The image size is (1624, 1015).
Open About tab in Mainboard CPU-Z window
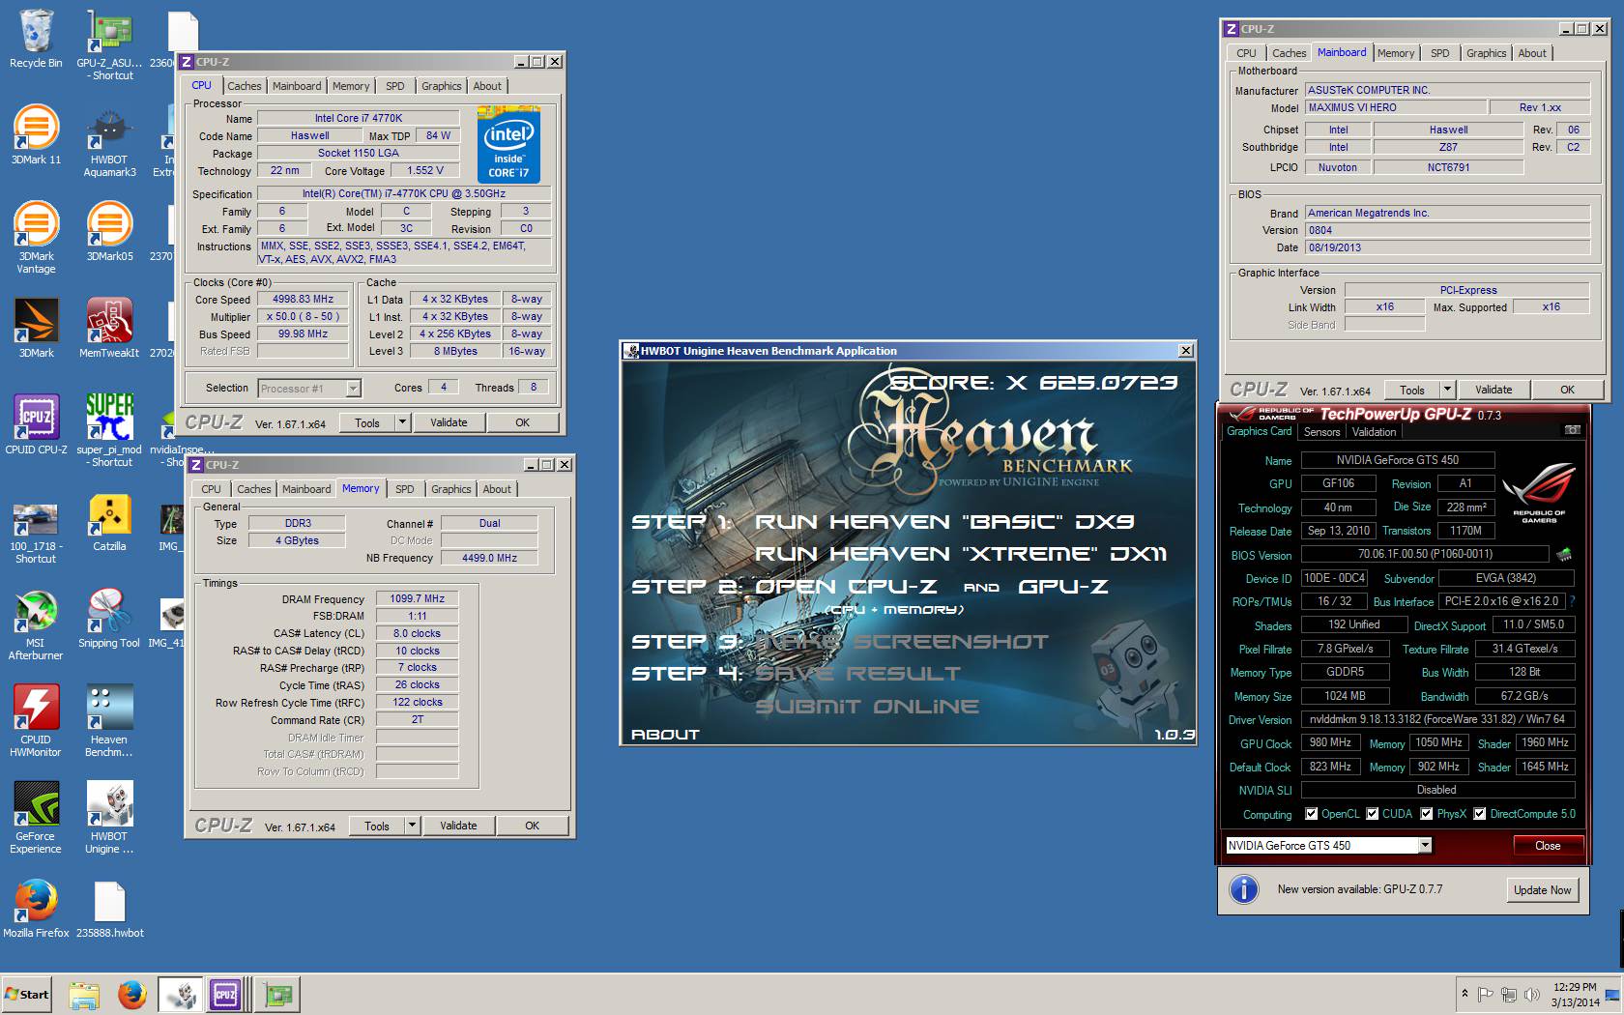point(1532,53)
